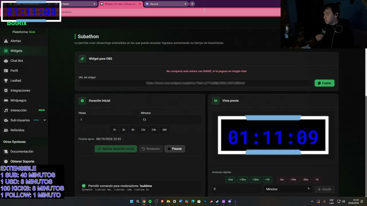Open Photoshop from the taskbar
Viewport: 367px width, 206px height.
[205, 201]
